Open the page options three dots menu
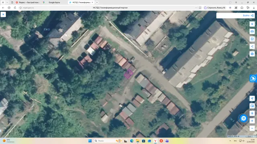 196,8
